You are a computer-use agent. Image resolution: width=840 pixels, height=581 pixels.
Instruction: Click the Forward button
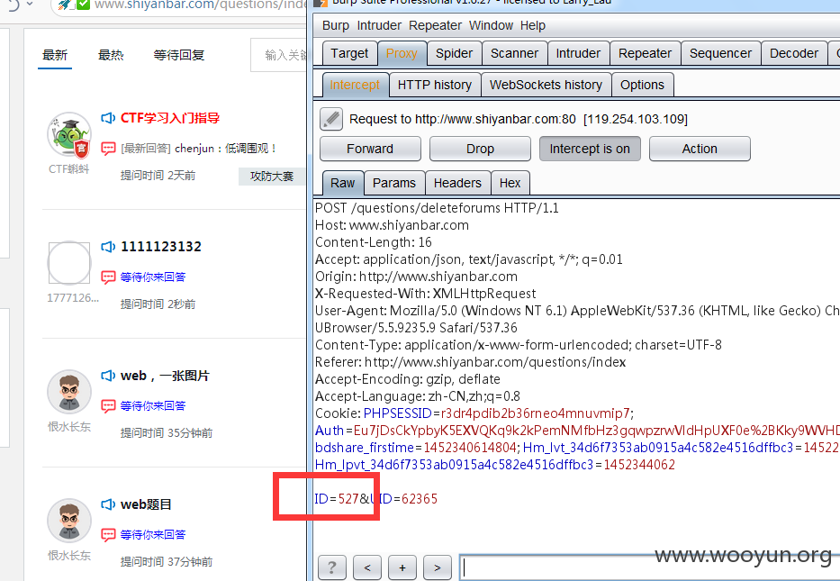[x=370, y=149]
